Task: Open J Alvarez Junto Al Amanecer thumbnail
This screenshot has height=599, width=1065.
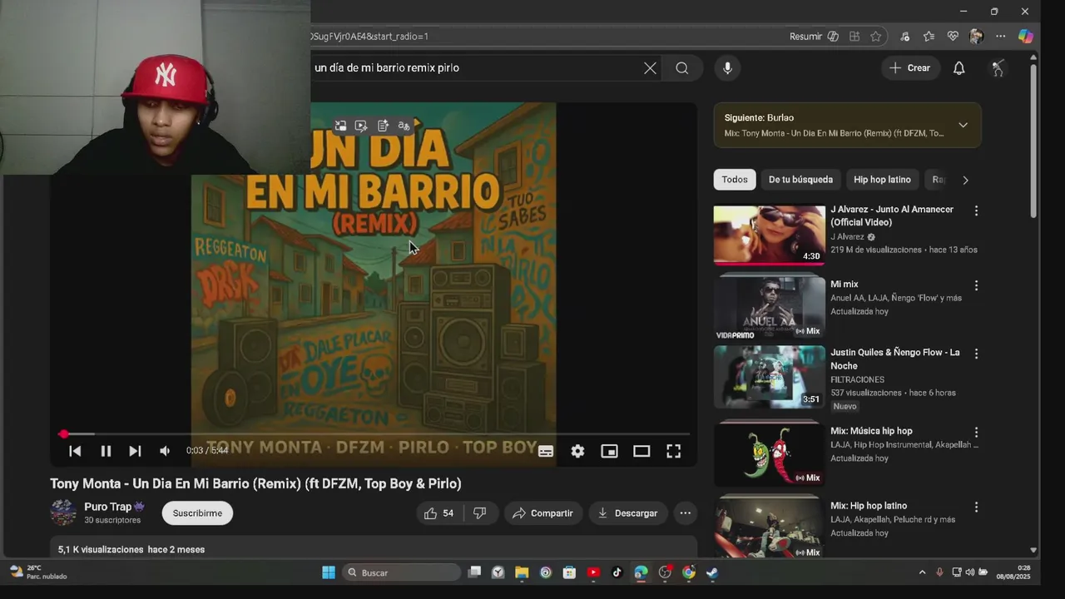Action: point(769,235)
